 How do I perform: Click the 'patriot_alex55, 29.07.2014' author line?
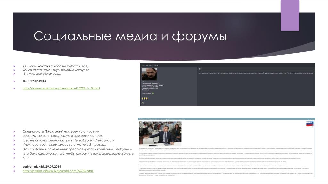coord(42,167)
